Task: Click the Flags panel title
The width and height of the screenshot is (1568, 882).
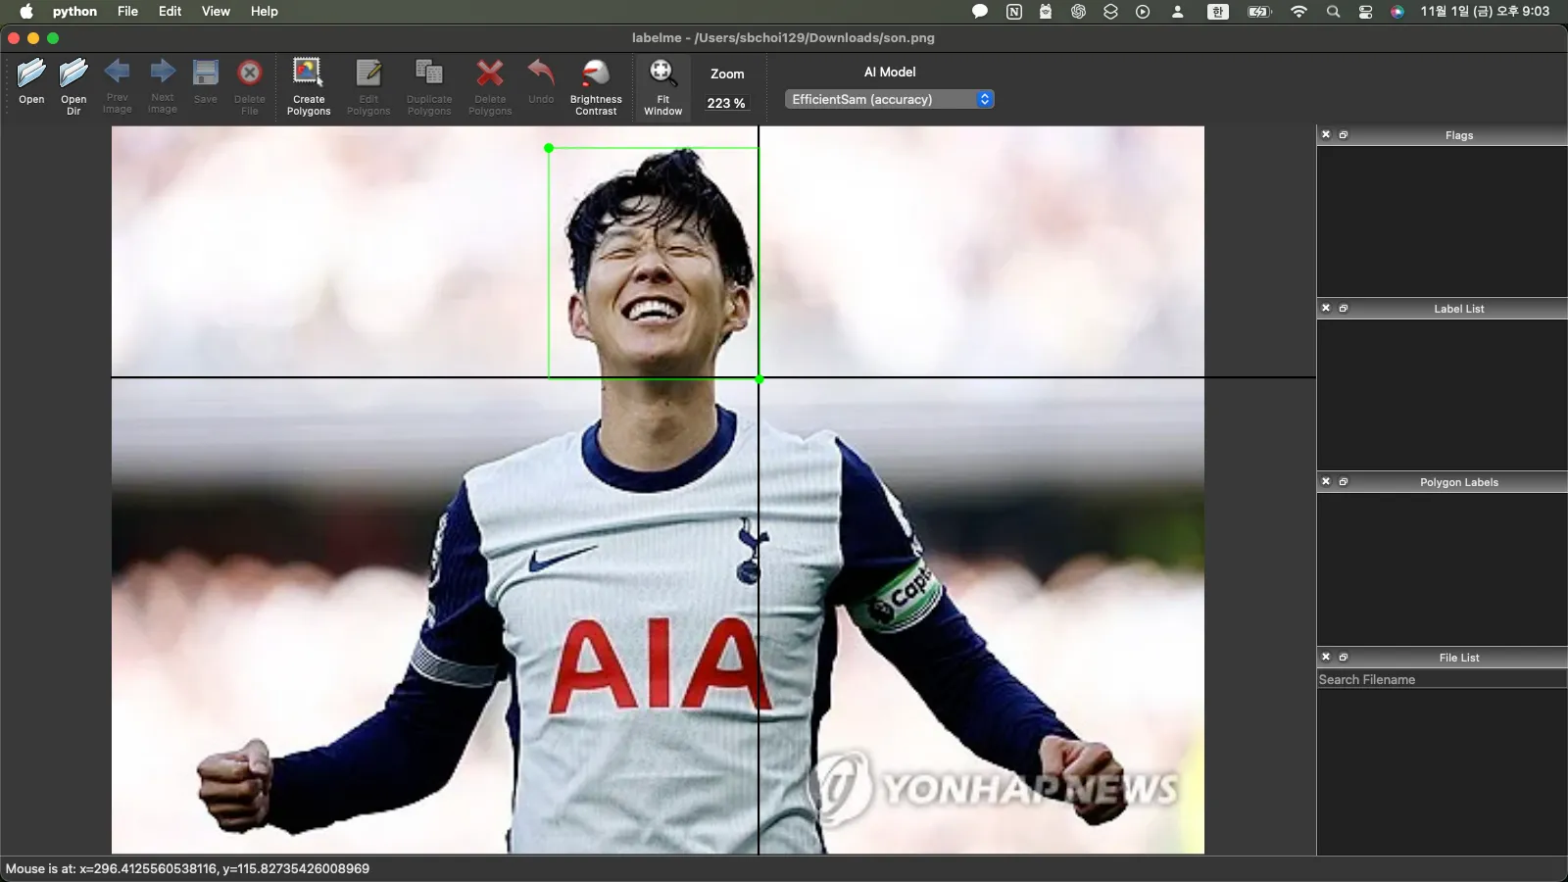Action: coord(1458,135)
